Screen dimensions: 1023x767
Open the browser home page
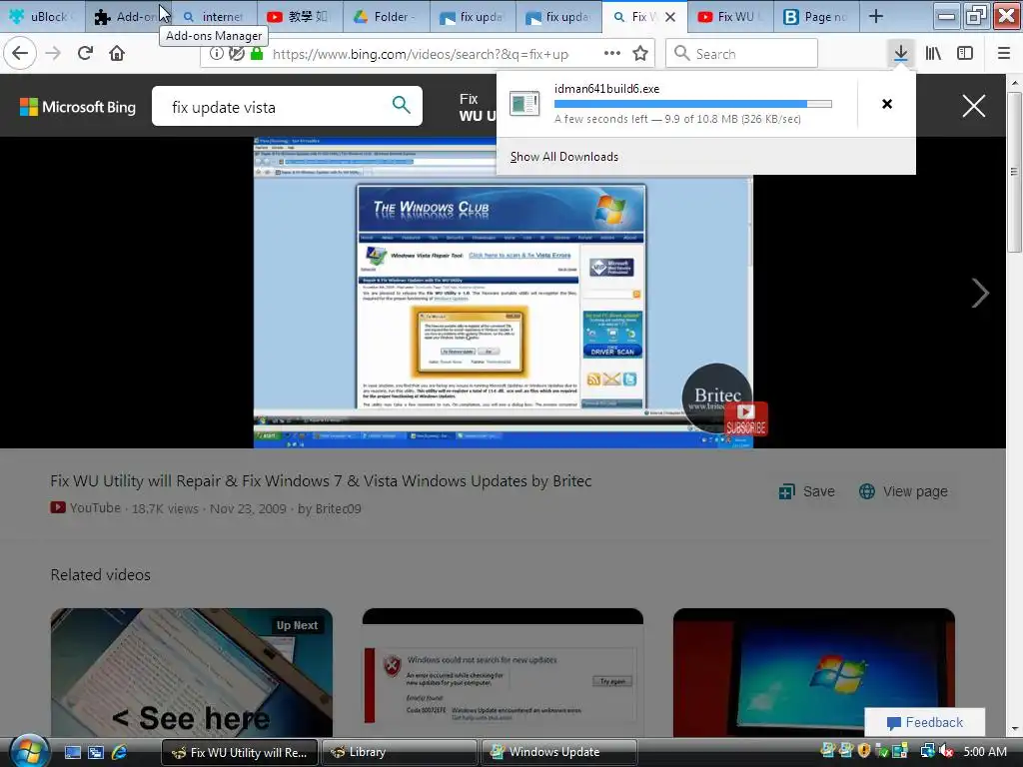click(x=117, y=54)
